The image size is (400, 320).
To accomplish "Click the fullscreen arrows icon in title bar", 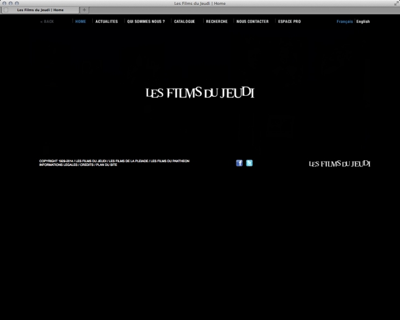I will [396, 3].
